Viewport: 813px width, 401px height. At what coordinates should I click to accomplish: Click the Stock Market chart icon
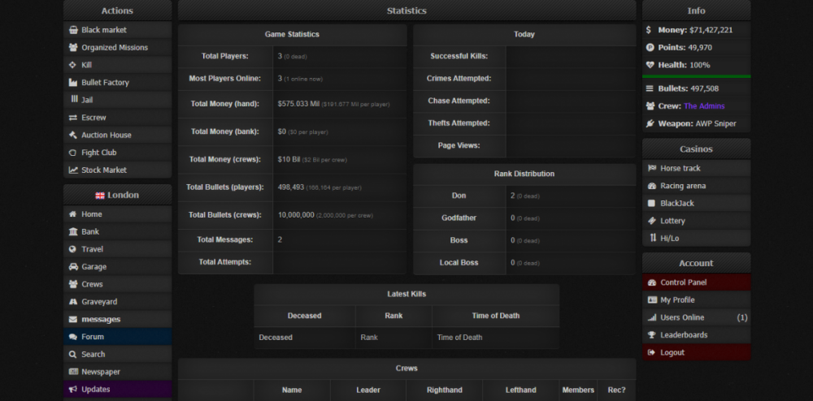pyautogui.click(x=73, y=170)
